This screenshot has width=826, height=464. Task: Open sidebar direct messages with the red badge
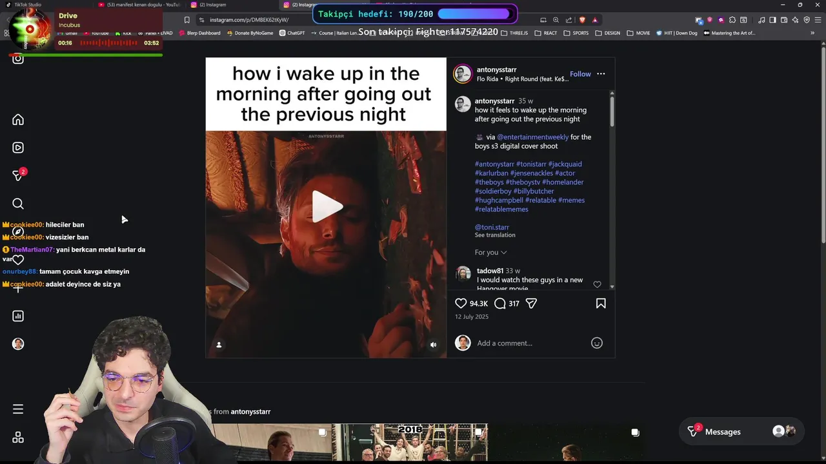coord(19,175)
